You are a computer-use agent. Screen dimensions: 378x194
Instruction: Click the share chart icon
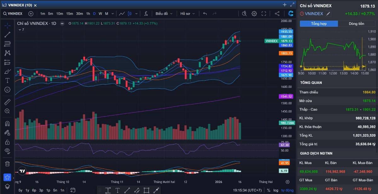tap(277, 14)
